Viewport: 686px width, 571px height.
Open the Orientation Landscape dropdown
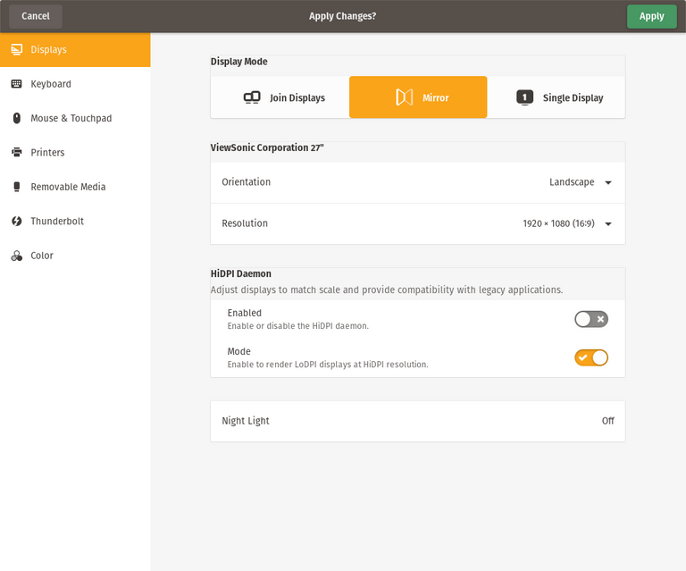coord(580,182)
